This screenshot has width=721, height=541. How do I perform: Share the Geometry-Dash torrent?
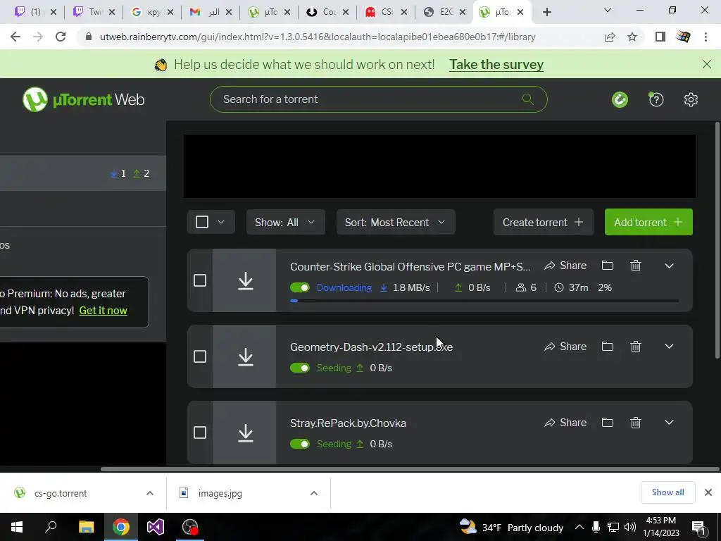(565, 347)
